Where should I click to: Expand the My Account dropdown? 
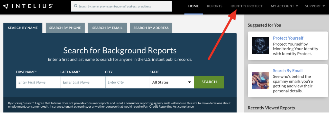pyautogui.click(x=284, y=6)
